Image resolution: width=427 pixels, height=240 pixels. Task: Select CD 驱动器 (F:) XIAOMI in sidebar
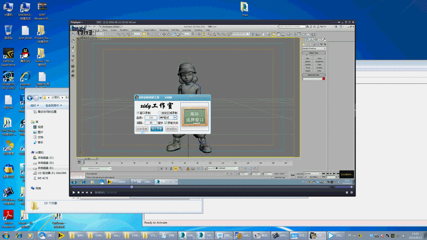pos(49,173)
